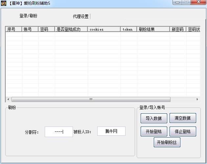This screenshot has width=207, height=164.
Task: Click the right arrow of horizontal scrollbar
Action: pyautogui.click(x=197, y=99)
